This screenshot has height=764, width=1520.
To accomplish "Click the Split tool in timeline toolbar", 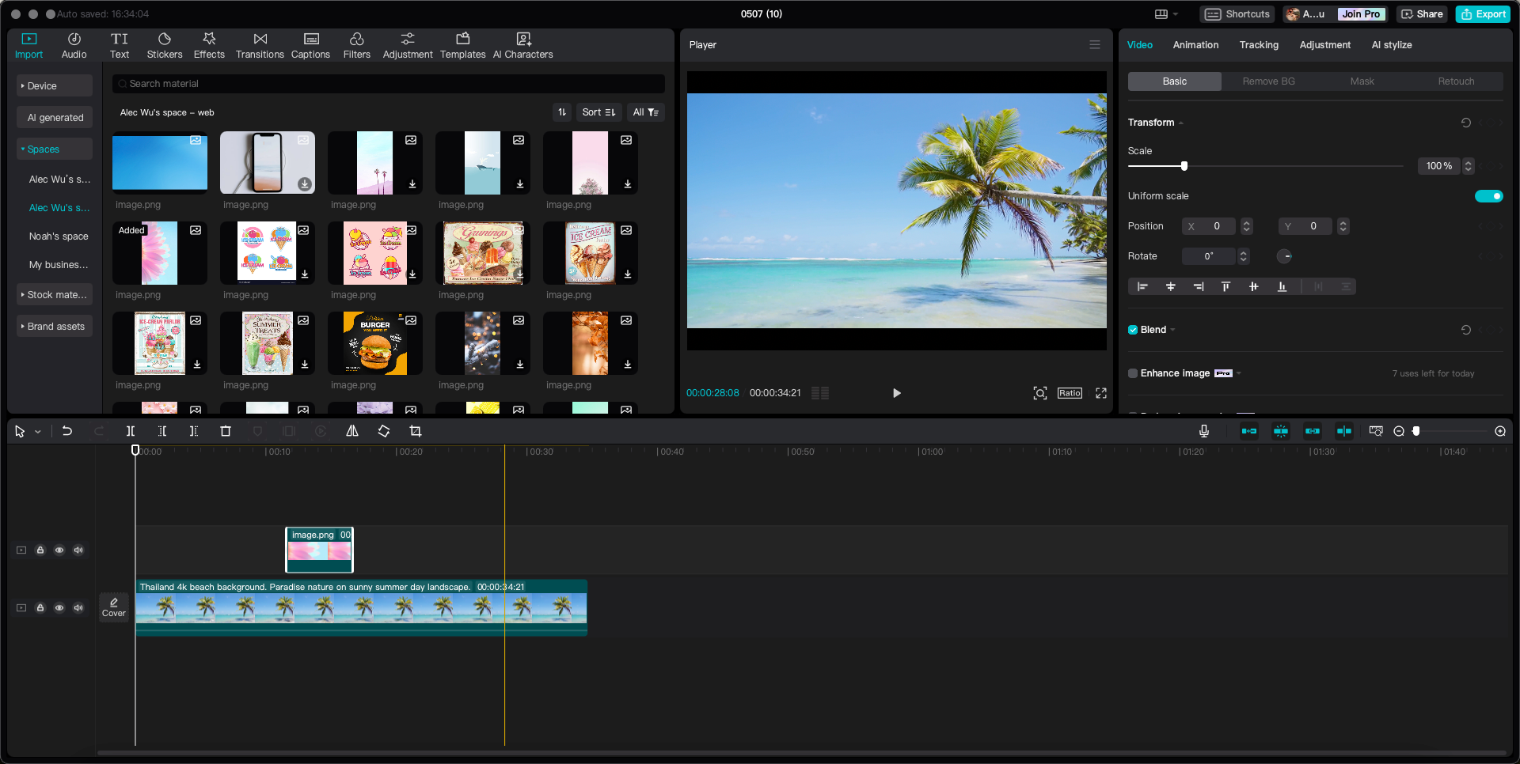I will [131, 431].
